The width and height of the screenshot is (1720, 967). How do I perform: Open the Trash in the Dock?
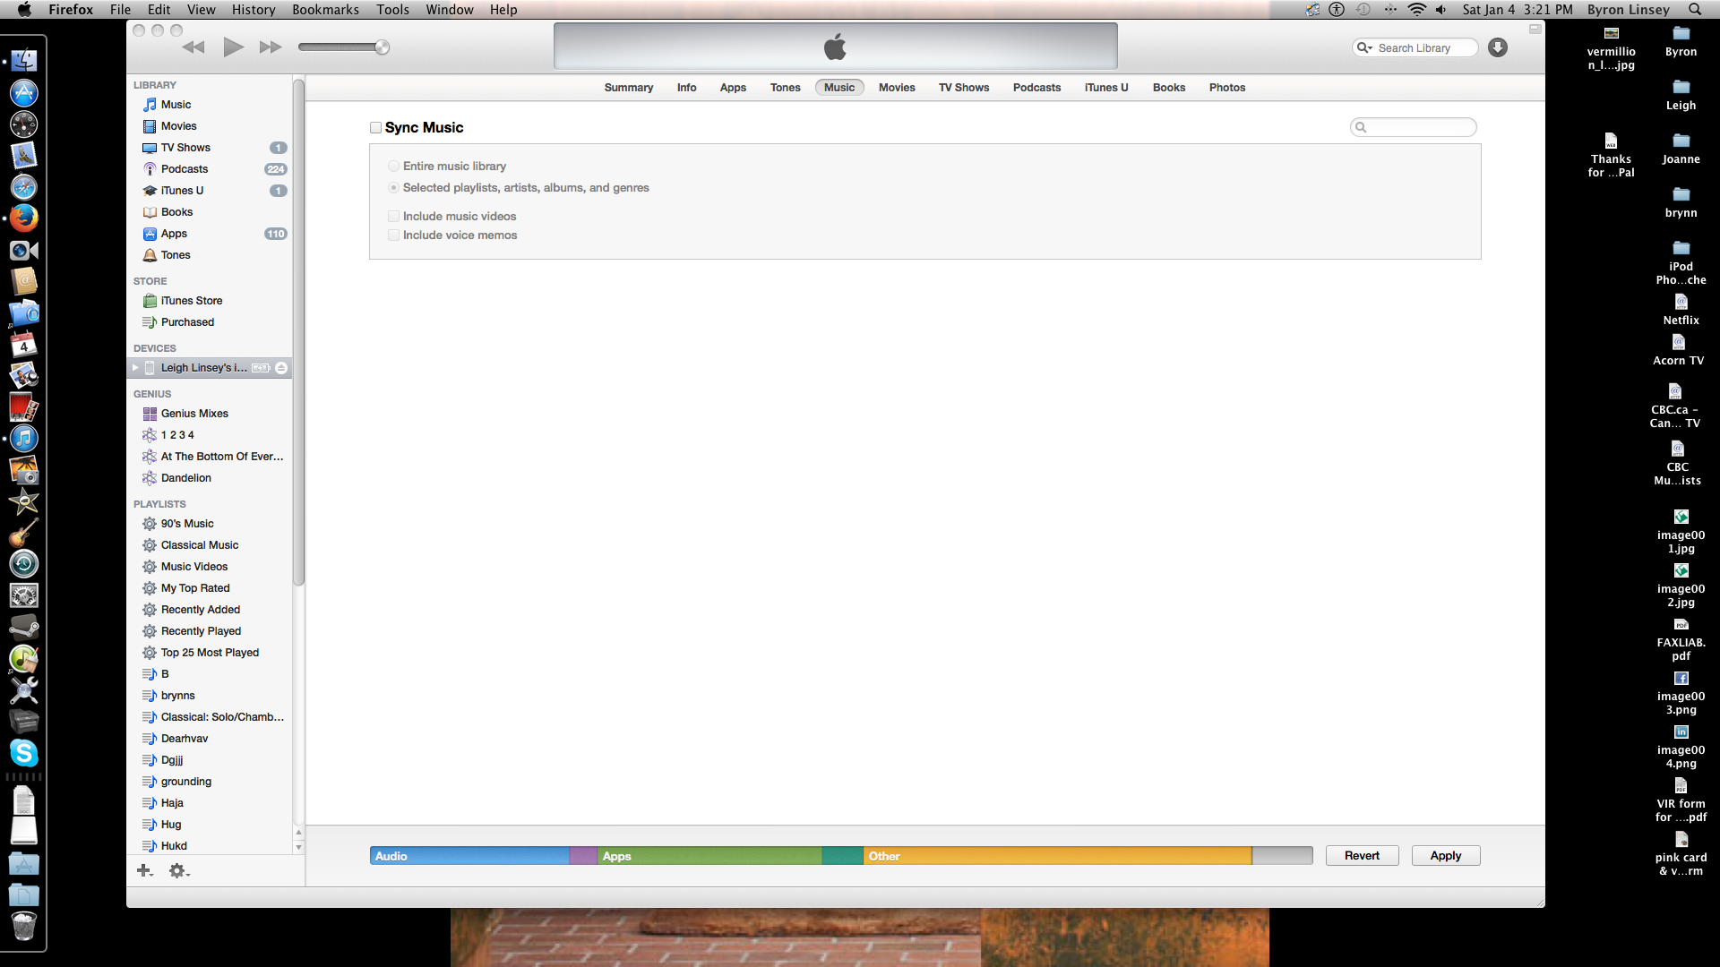tap(24, 926)
